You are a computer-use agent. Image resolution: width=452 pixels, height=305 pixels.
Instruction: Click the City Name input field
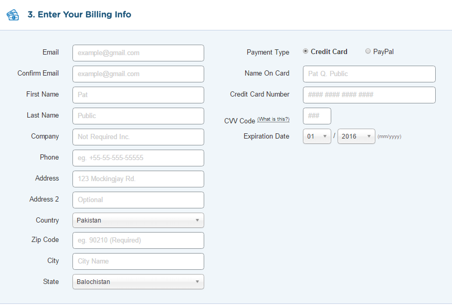[x=138, y=261]
